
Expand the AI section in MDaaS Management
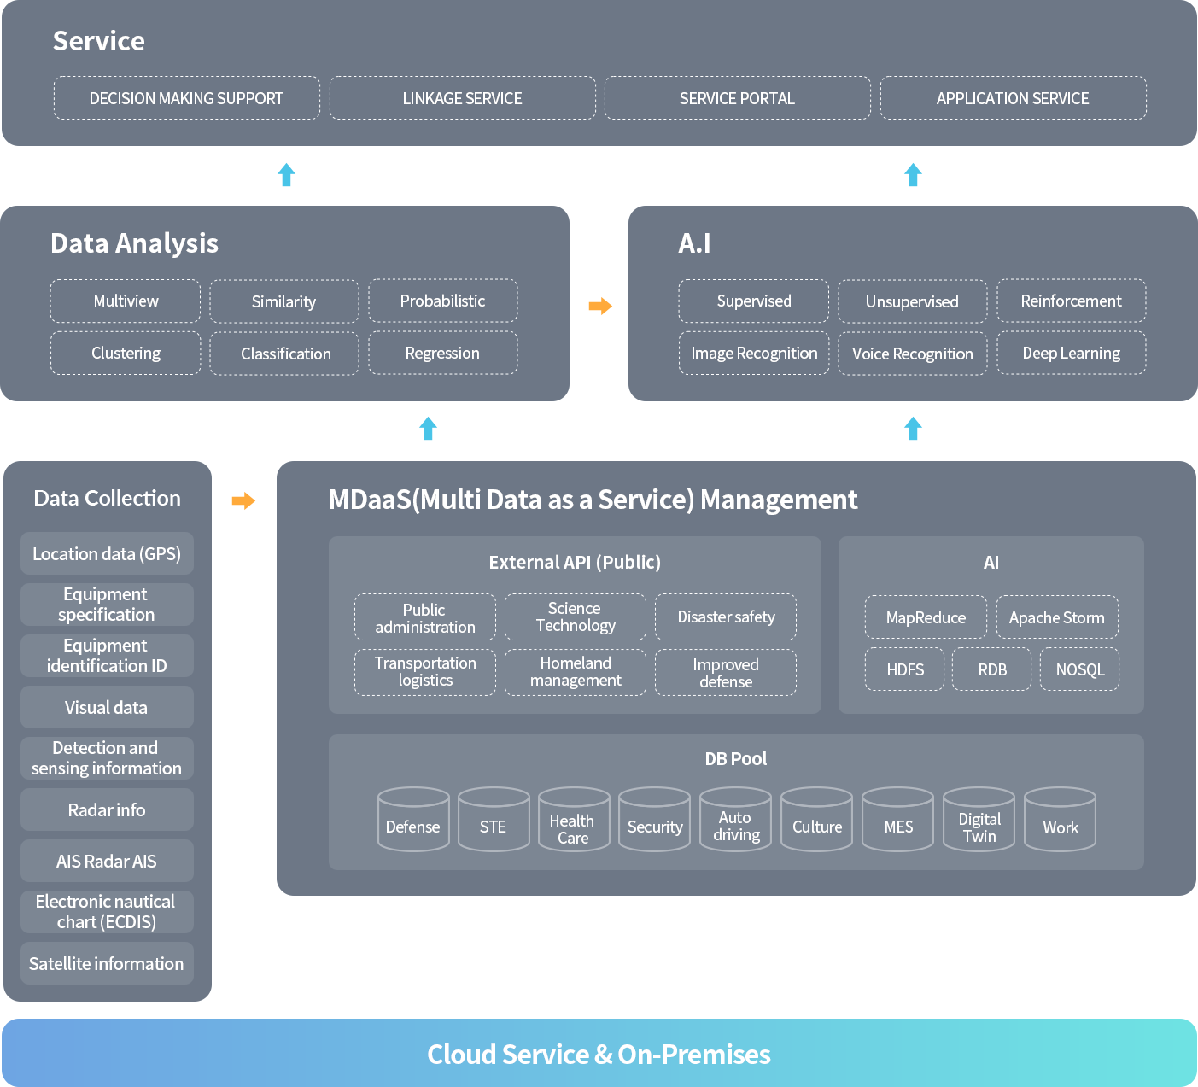click(991, 562)
